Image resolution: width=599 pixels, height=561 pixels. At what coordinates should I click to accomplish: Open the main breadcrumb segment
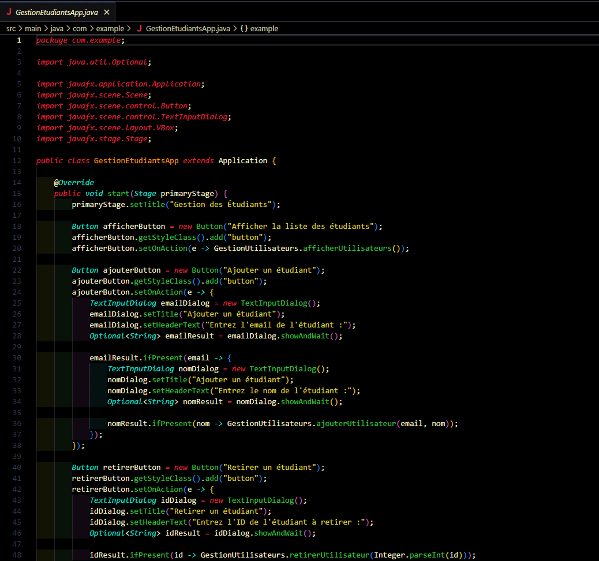(x=33, y=29)
